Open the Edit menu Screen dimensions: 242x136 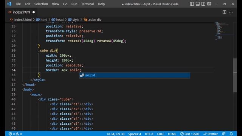(x=28, y=4)
